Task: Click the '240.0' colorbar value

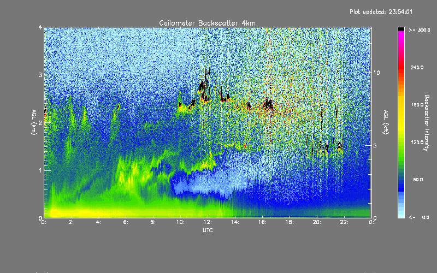Action: pyautogui.click(x=417, y=67)
